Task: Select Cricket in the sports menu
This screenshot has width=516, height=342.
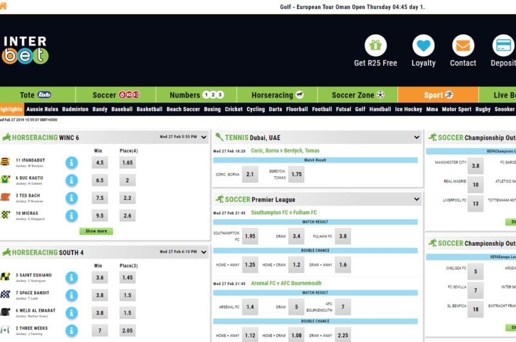Action: (x=233, y=110)
